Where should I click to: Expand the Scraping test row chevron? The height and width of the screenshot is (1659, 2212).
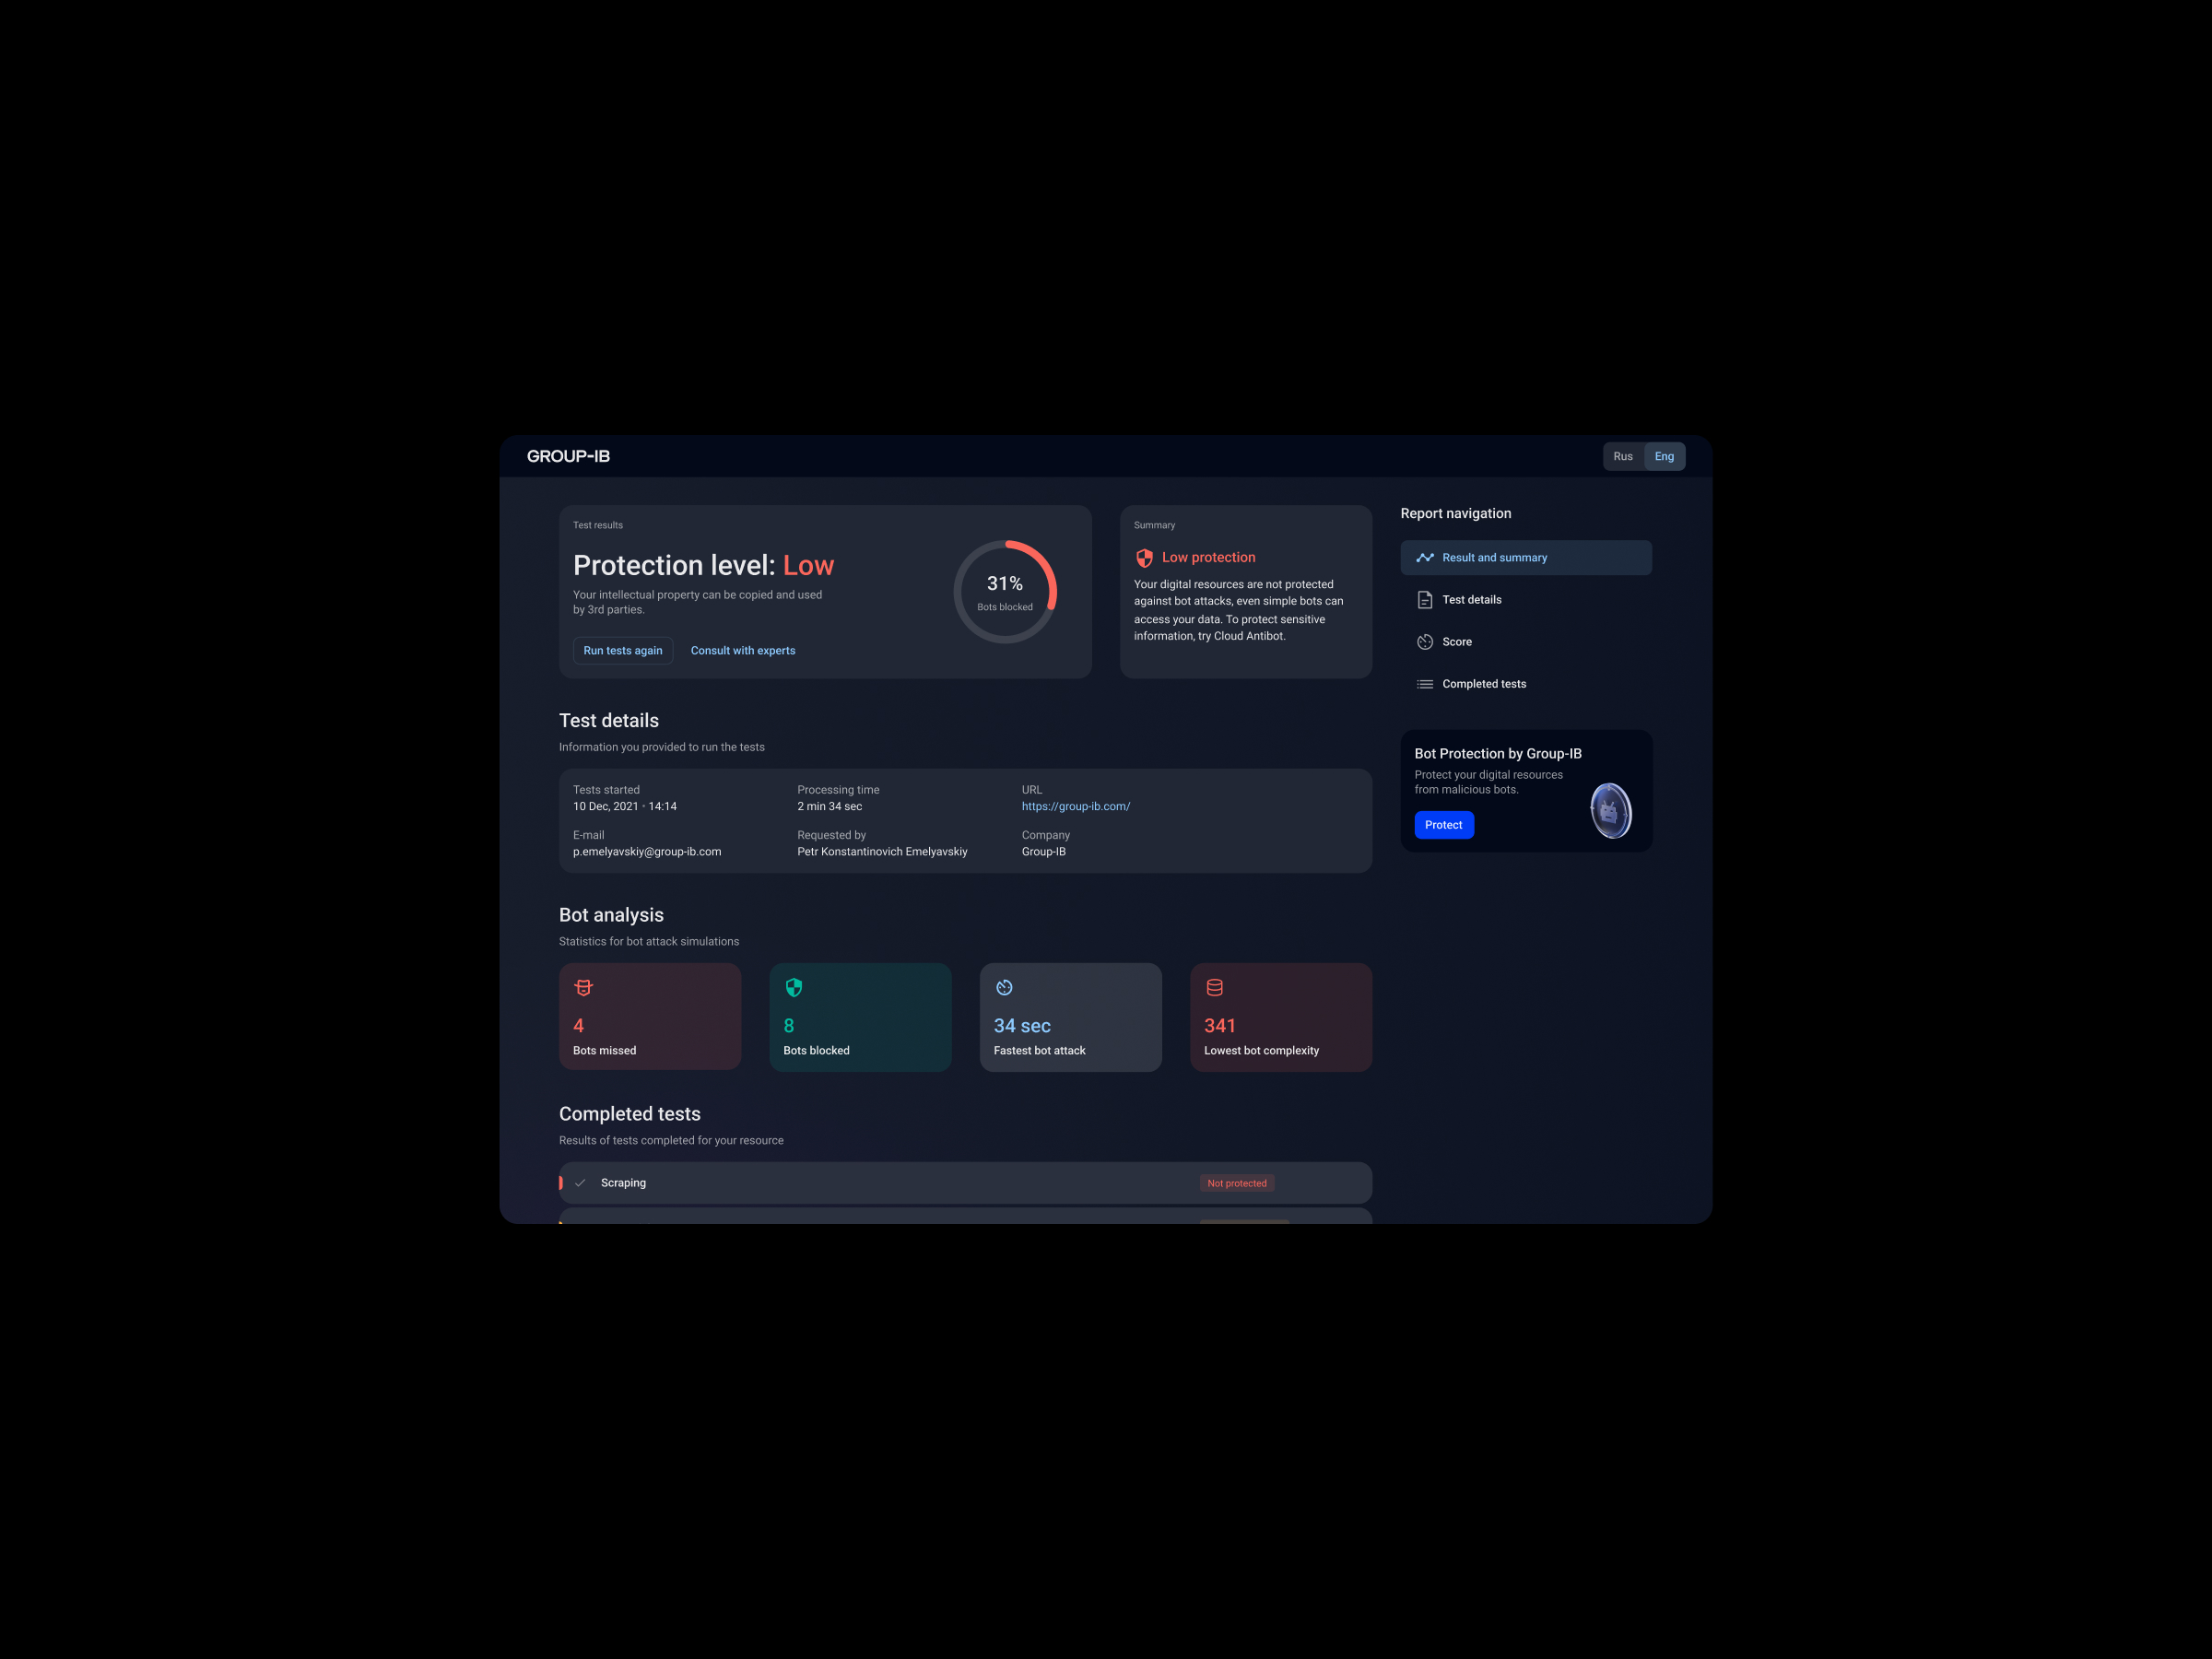click(580, 1183)
